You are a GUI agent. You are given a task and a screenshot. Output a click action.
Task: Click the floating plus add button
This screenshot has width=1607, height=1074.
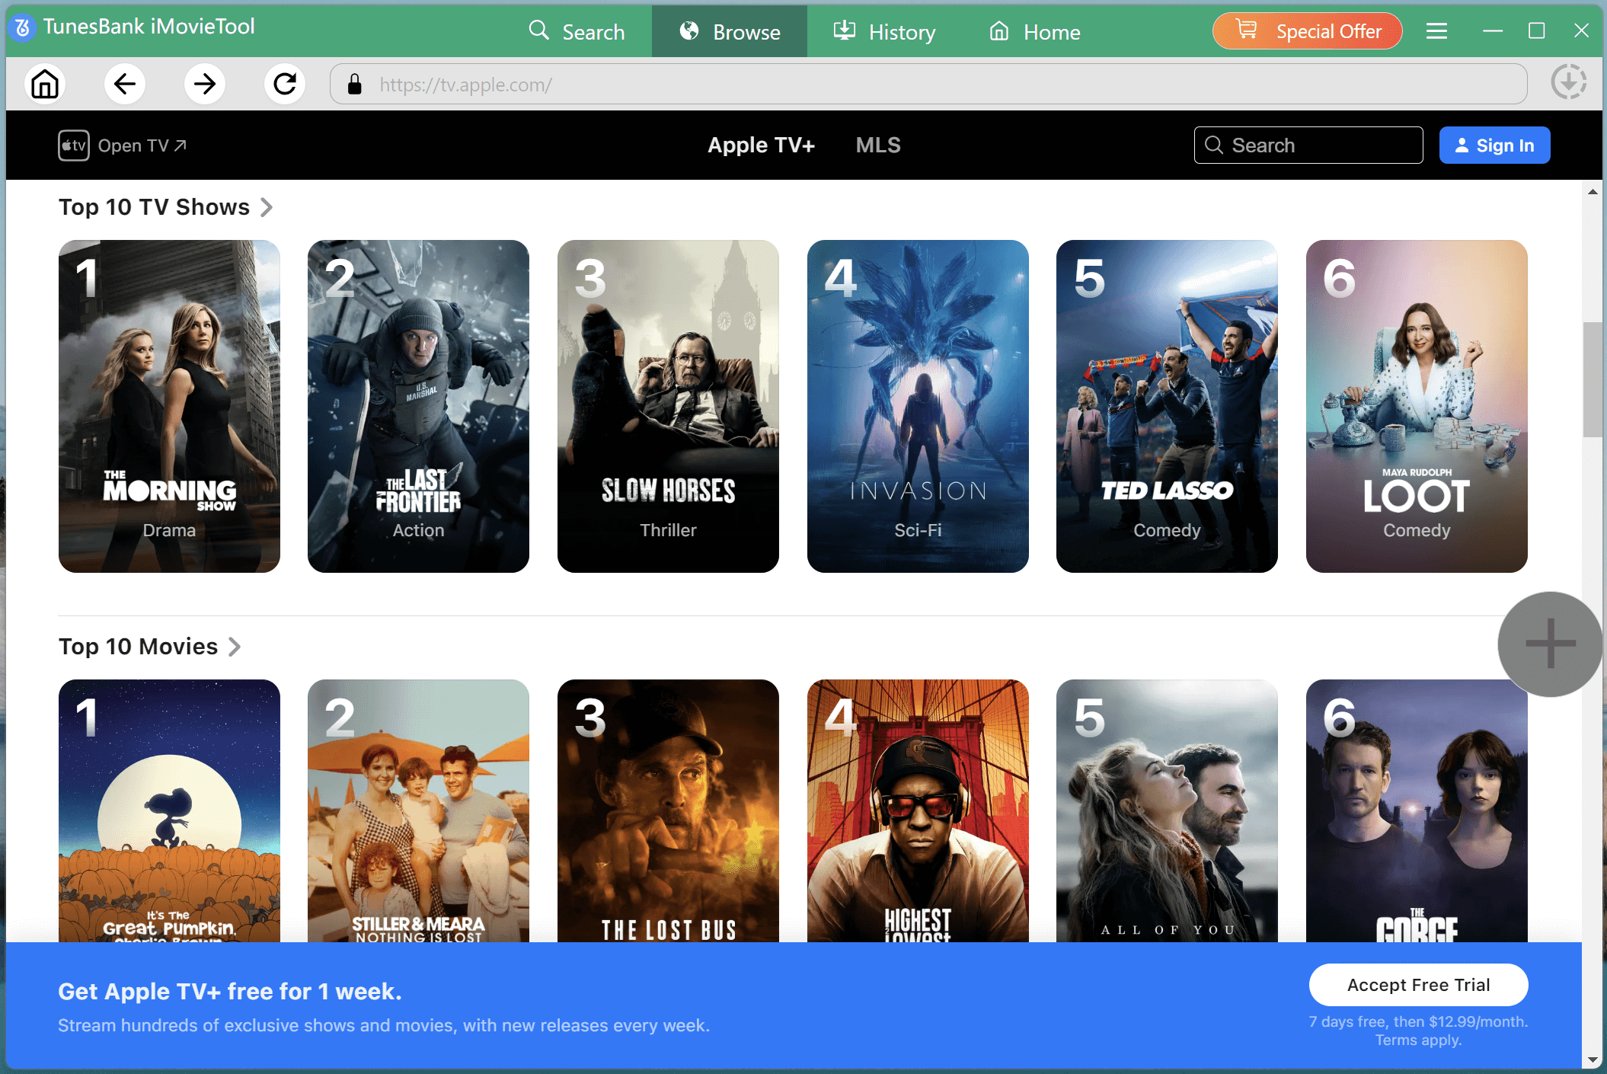(x=1550, y=644)
